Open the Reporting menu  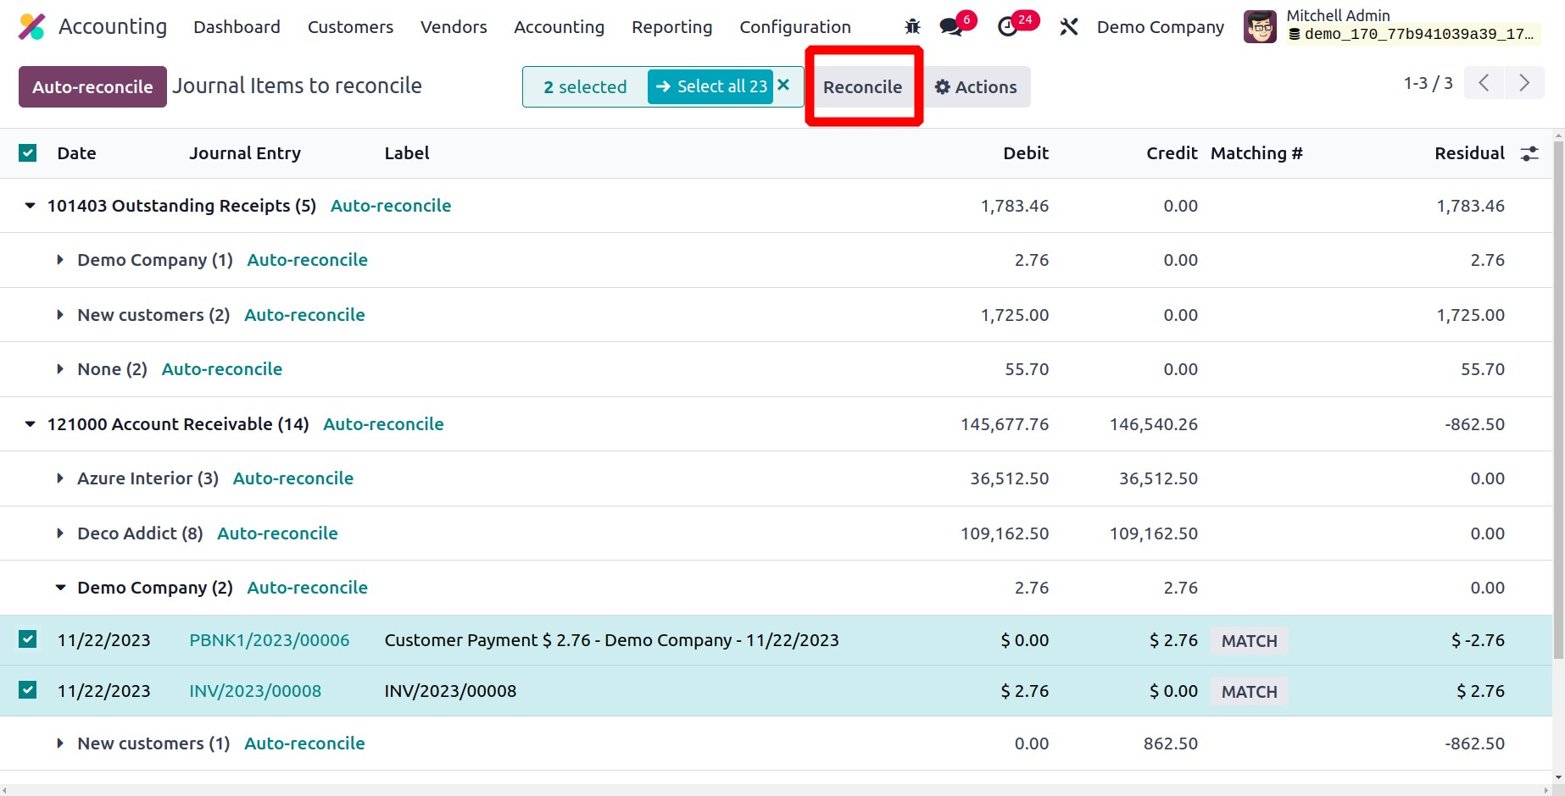671,27
